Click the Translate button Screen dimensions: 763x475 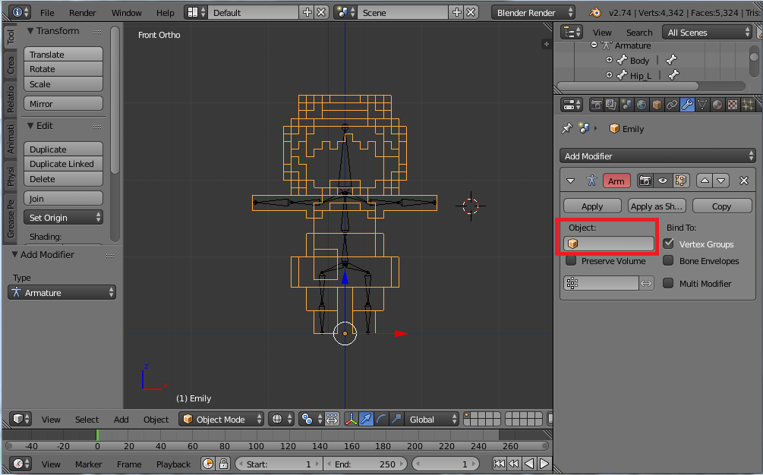(63, 54)
